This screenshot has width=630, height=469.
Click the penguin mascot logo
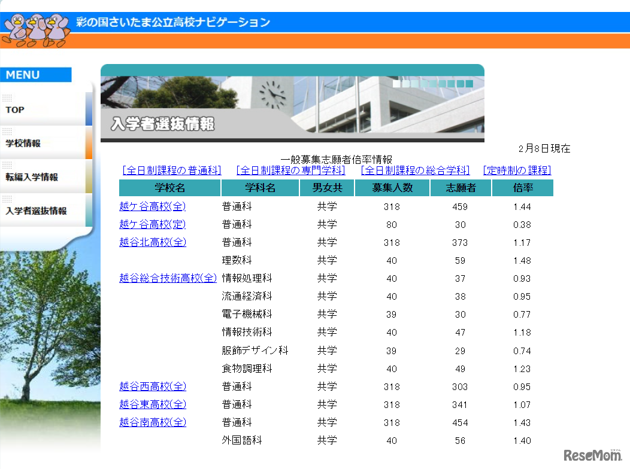point(35,29)
